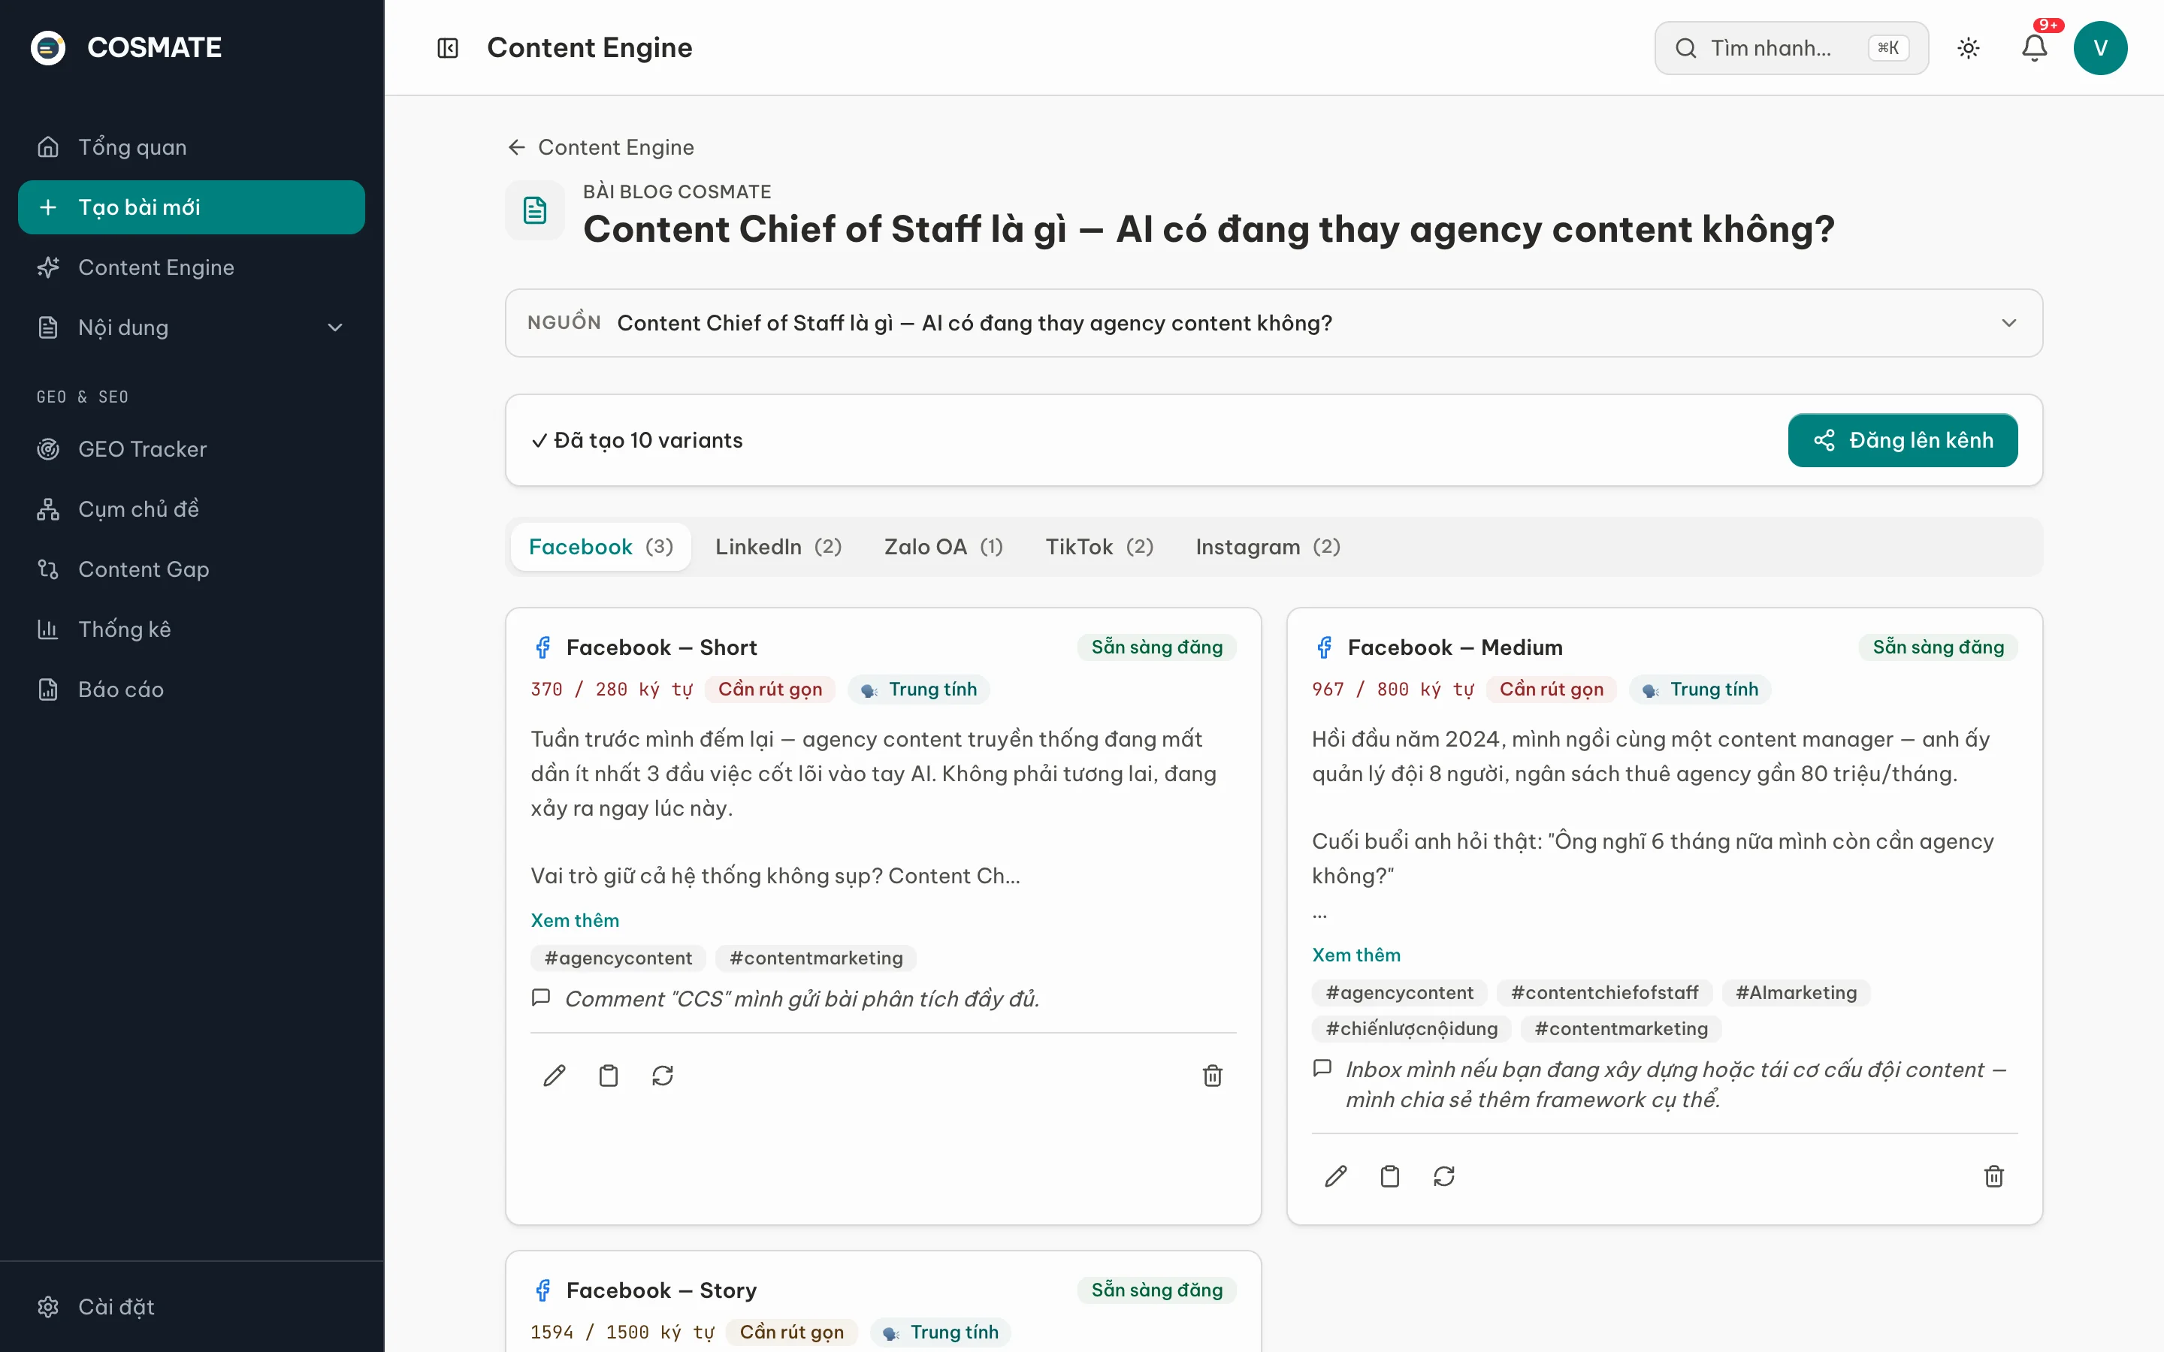Screen dimensions: 2164x1352
Task: Copy the Facebook – Short variant text
Action: click(x=608, y=1075)
